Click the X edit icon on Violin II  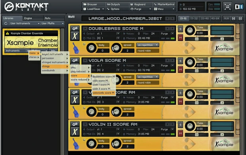tap(75, 132)
